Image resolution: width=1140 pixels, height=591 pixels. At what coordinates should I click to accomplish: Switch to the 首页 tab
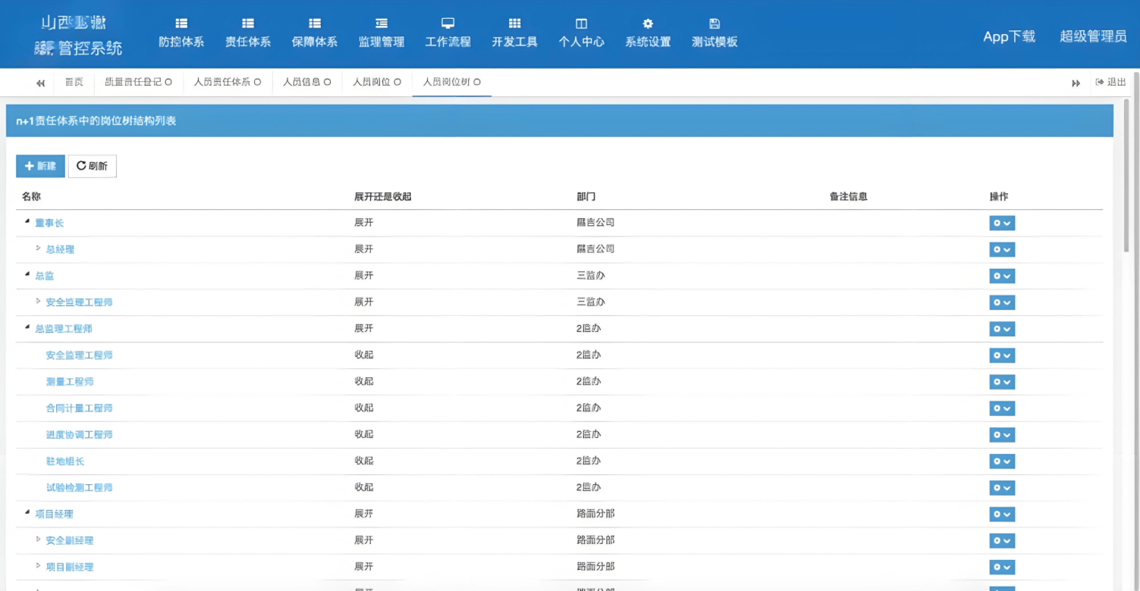pos(74,83)
